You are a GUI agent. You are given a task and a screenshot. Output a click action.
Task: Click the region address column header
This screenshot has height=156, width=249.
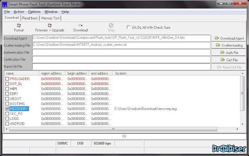52,73
